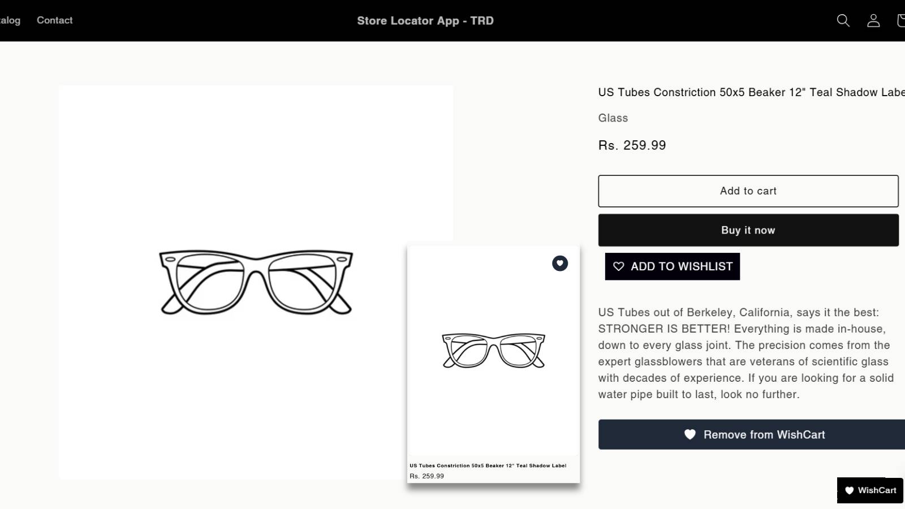905x509 pixels.
Task: Click heart icon beside Remove from WishCart
Action: click(x=690, y=434)
